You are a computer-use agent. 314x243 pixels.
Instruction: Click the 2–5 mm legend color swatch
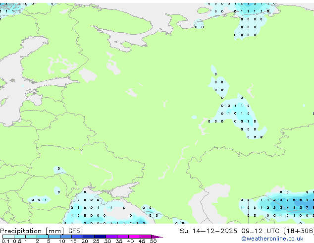pos(43,237)
